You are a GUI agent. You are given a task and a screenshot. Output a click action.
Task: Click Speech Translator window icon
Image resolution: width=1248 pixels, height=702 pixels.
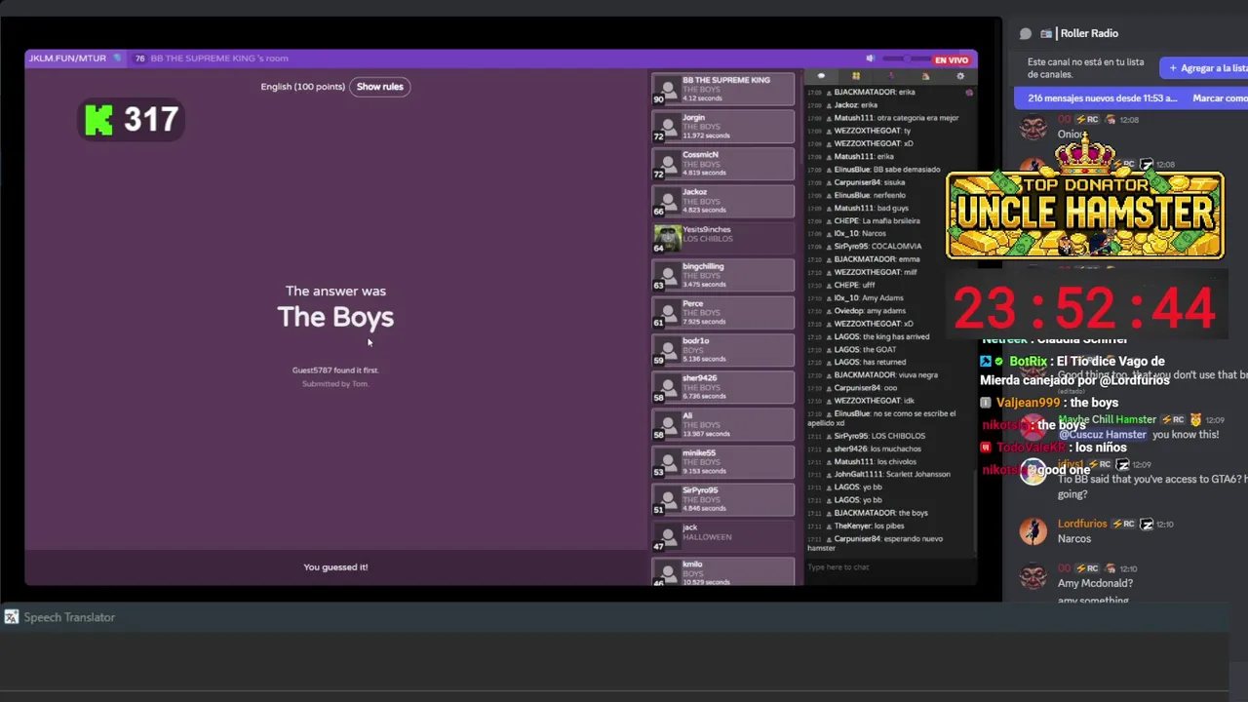11,617
